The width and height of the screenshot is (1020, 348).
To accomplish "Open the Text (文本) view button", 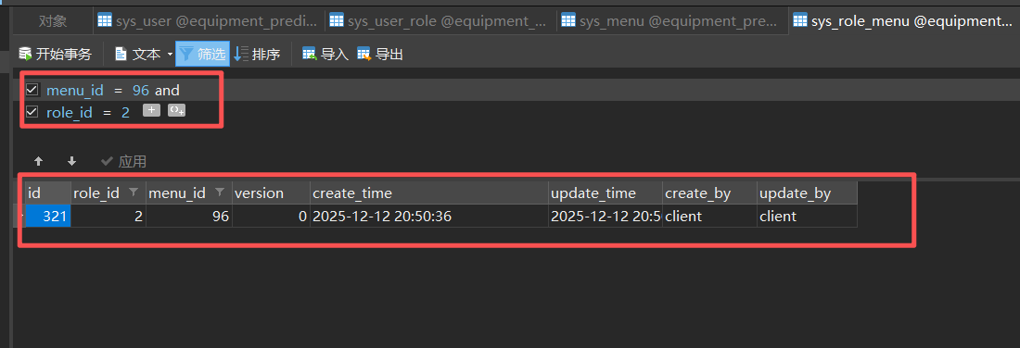I will 138,54.
